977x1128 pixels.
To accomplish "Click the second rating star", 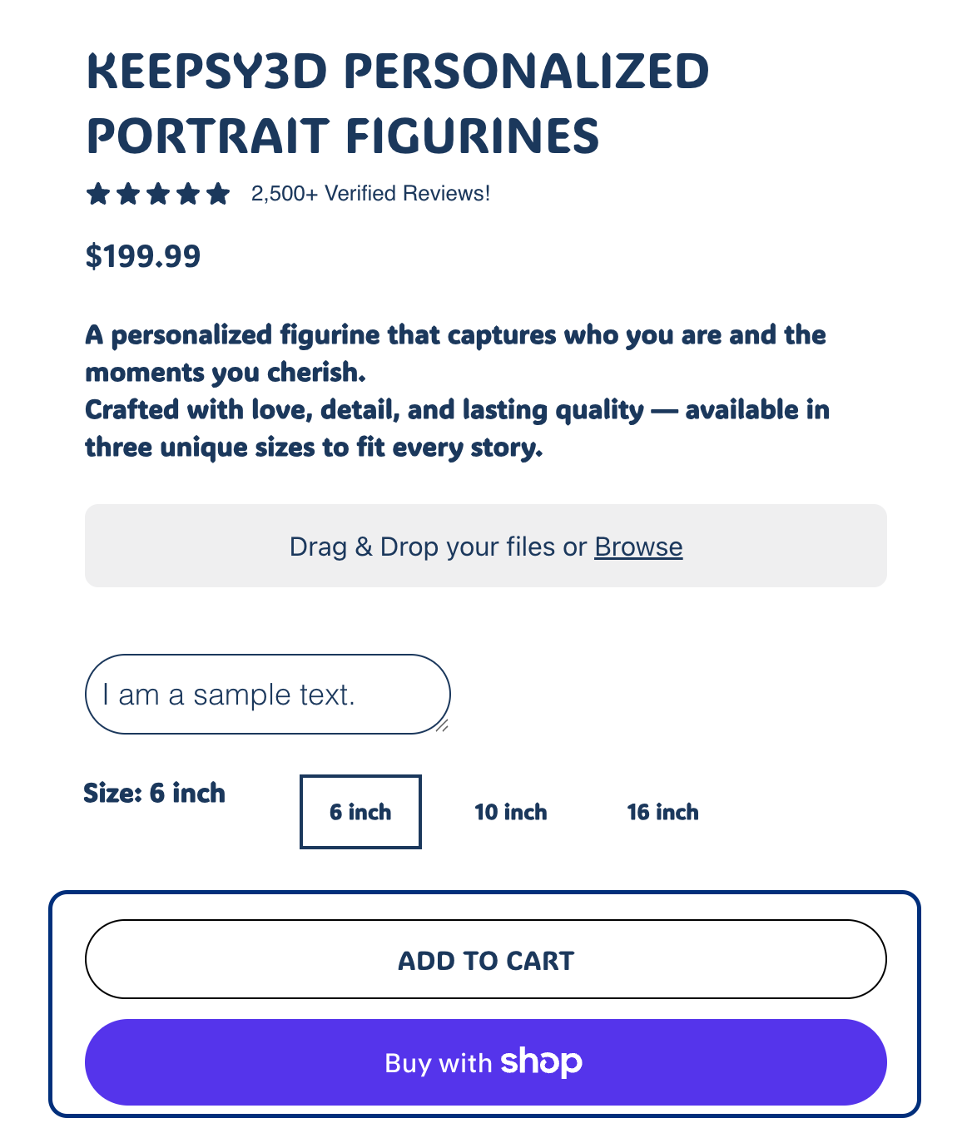I will pyautogui.click(x=128, y=194).
